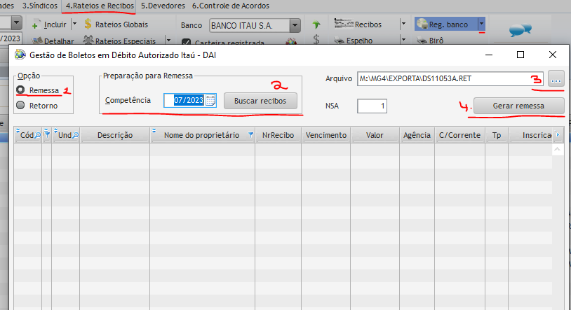Click the browse button next to Arquivo
Image resolution: width=571 pixels, height=310 pixels.
tap(556, 79)
